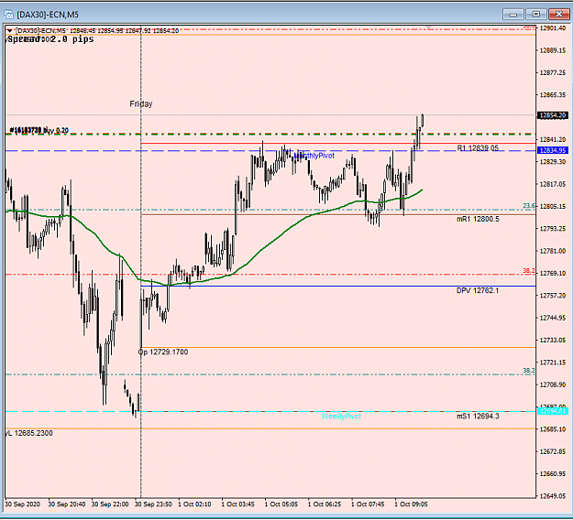Click the 12685.2300 low price label
This screenshot has height=520, width=573.
point(28,433)
